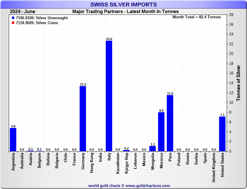This screenshot has height=189, width=247.
Task: Click the Kazakhstan axis label
Action: coord(118,163)
